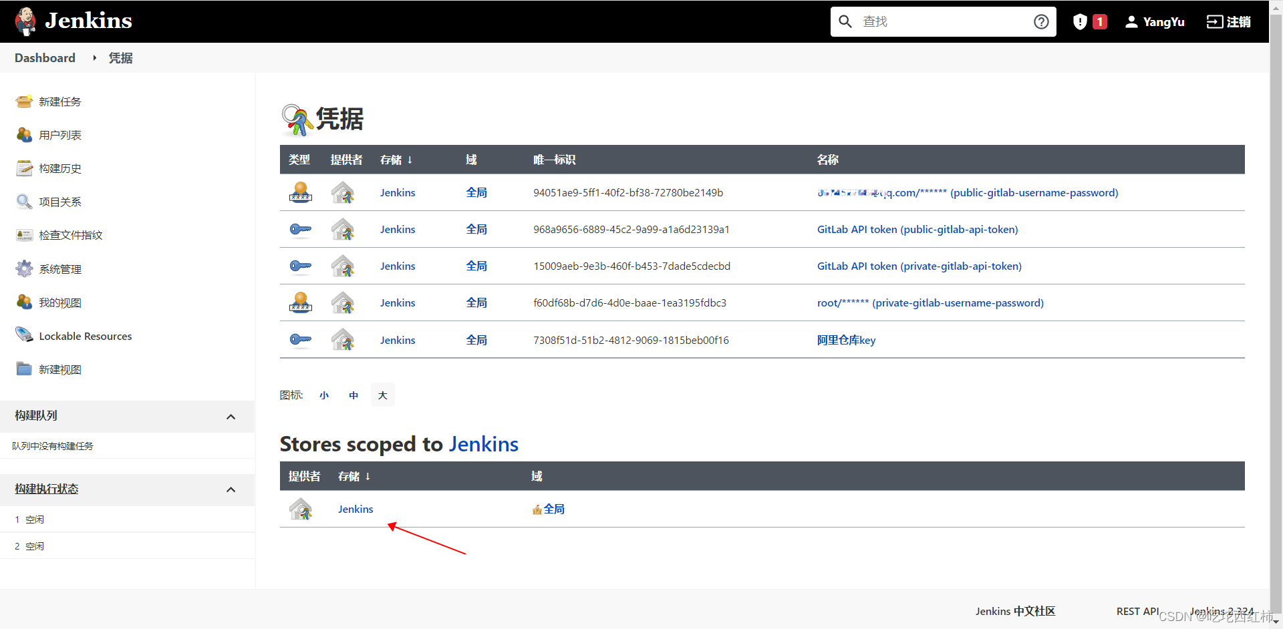Click Jenkins store link in 94051ae9 row
This screenshot has height=629, width=1283.
[x=398, y=192]
